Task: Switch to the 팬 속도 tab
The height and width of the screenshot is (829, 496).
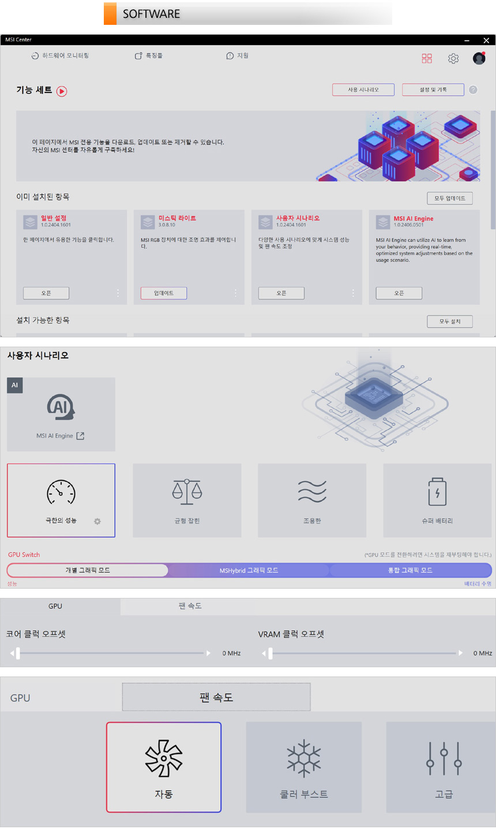Action: (x=190, y=606)
